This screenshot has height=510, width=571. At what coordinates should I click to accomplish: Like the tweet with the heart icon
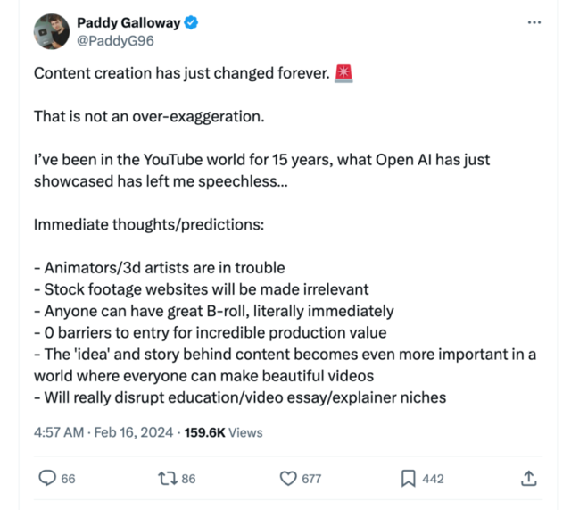(x=288, y=479)
